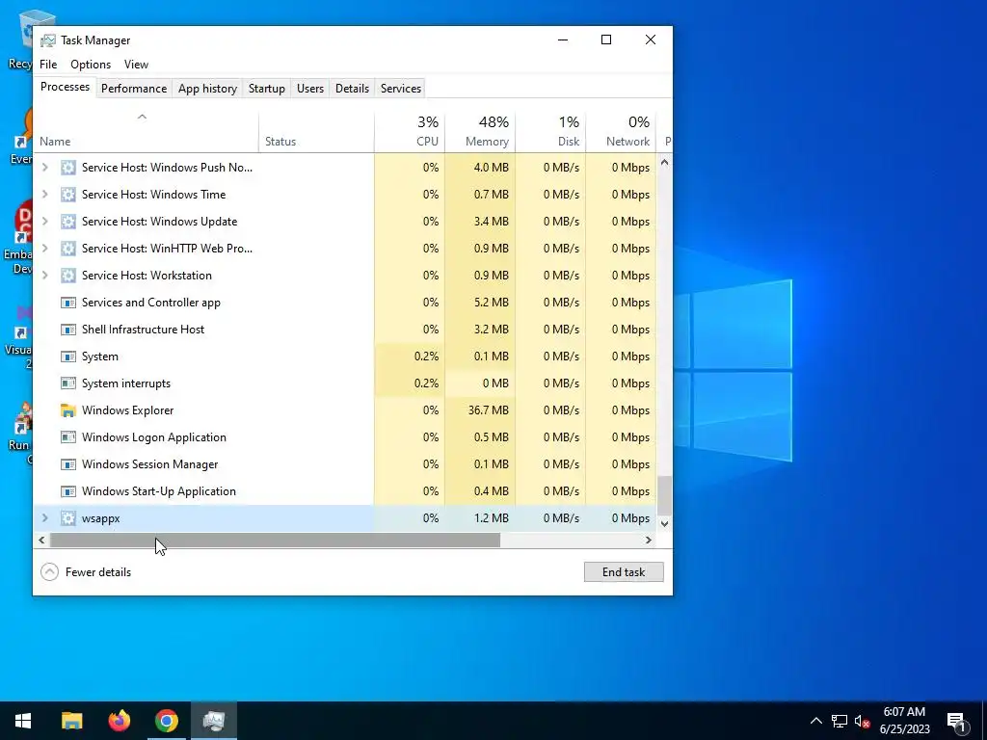Click the System process icon

[68, 357]
